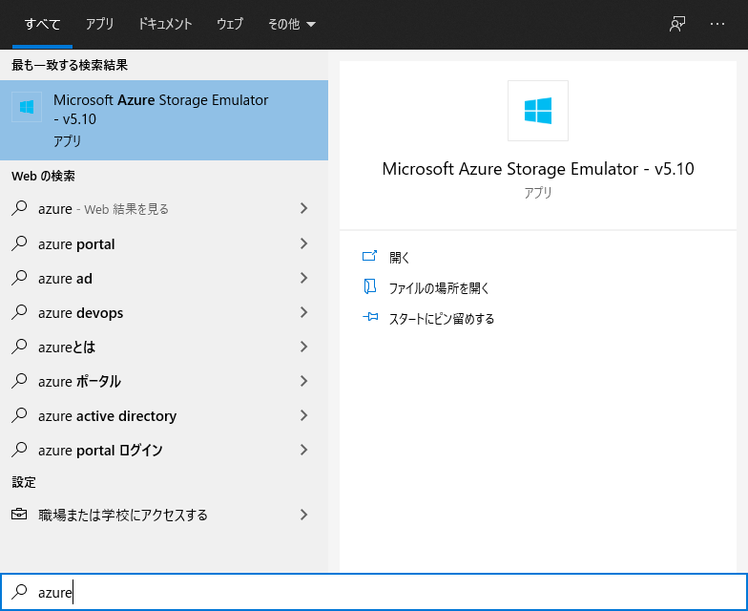The image size is (748, 611).
Task: Switch to the アプリ tab
Action: (99, 24)
